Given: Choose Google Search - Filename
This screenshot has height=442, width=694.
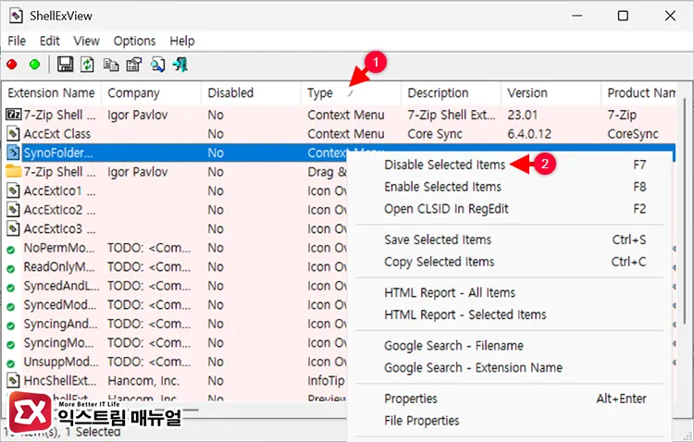Looking at the screenshot, I should (x=509, y=346).
